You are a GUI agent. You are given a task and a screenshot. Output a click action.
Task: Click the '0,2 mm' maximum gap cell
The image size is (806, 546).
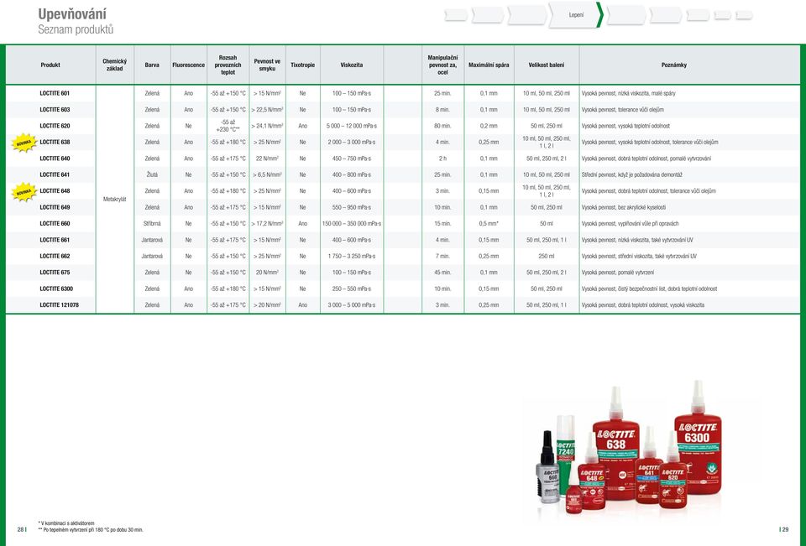click(x=489, y=126)
